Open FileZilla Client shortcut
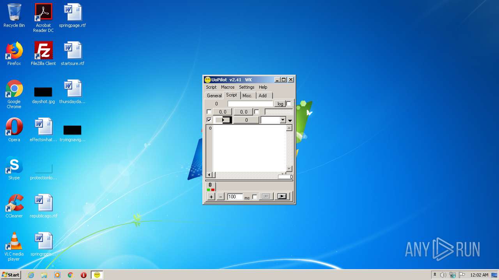The height and width of the screenshot is (280, 499). (43, 54)
